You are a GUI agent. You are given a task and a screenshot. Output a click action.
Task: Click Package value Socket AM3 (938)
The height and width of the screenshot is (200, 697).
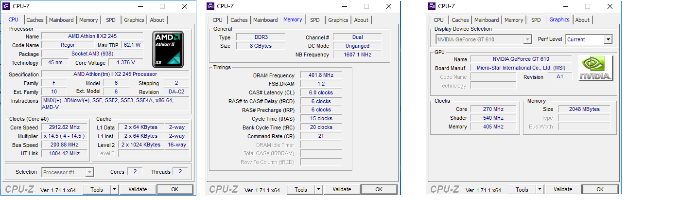click(92, 54)
